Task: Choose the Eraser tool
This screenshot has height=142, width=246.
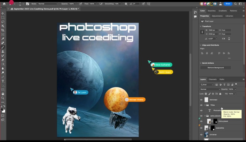Action: [x=3, y=60]
